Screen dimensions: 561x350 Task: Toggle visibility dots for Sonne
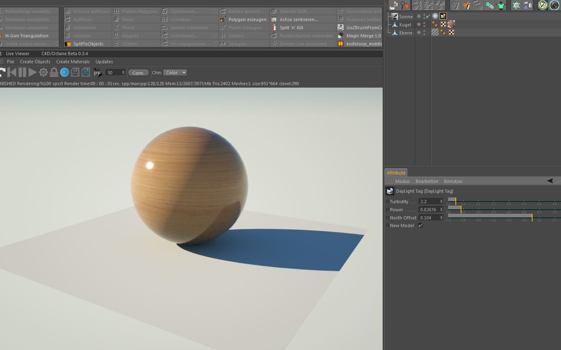[x=424, y=17]
